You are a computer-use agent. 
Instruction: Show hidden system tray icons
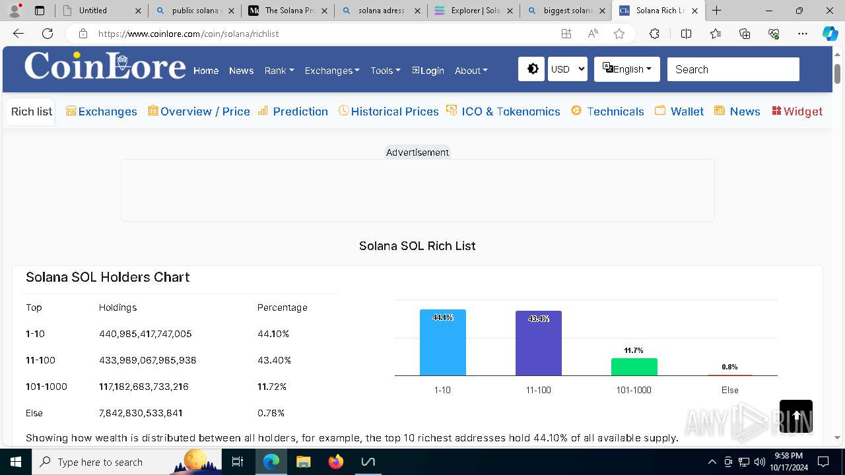(x=712, y=462)
